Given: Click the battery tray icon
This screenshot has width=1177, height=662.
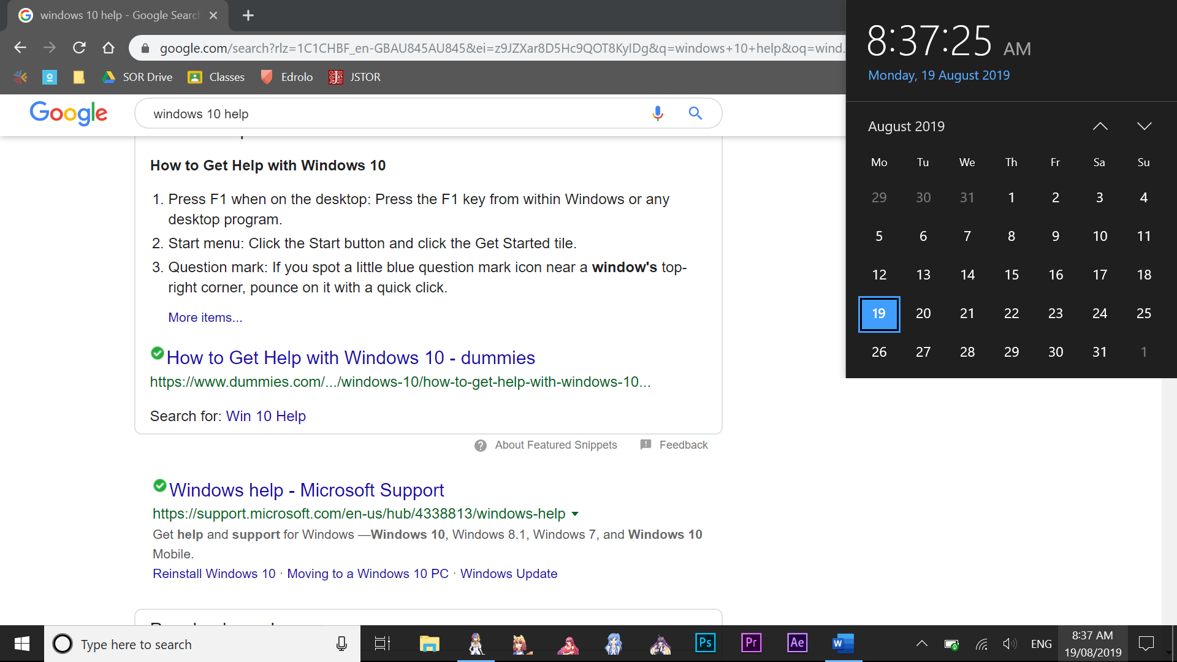Looking at the screenshot, I should (951, 644).
